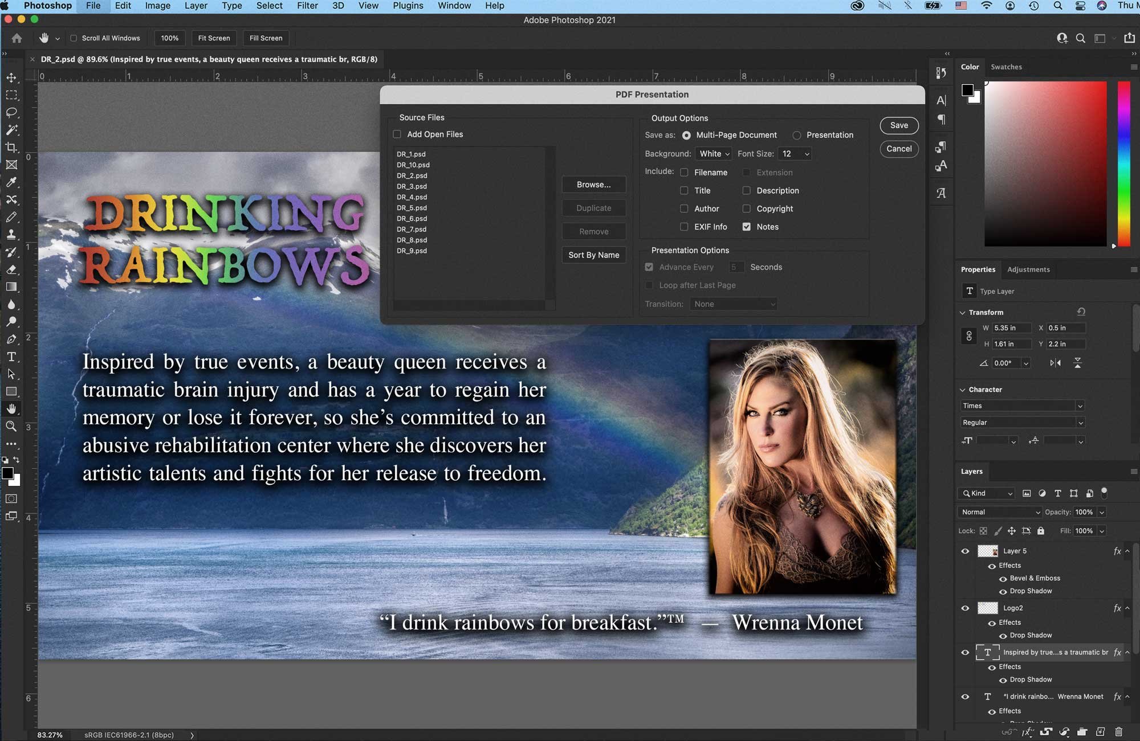The width and height of the screenshot is (1140, 741).
Task: Click the rainbow hue slider strip
Action: (1123, 163)
